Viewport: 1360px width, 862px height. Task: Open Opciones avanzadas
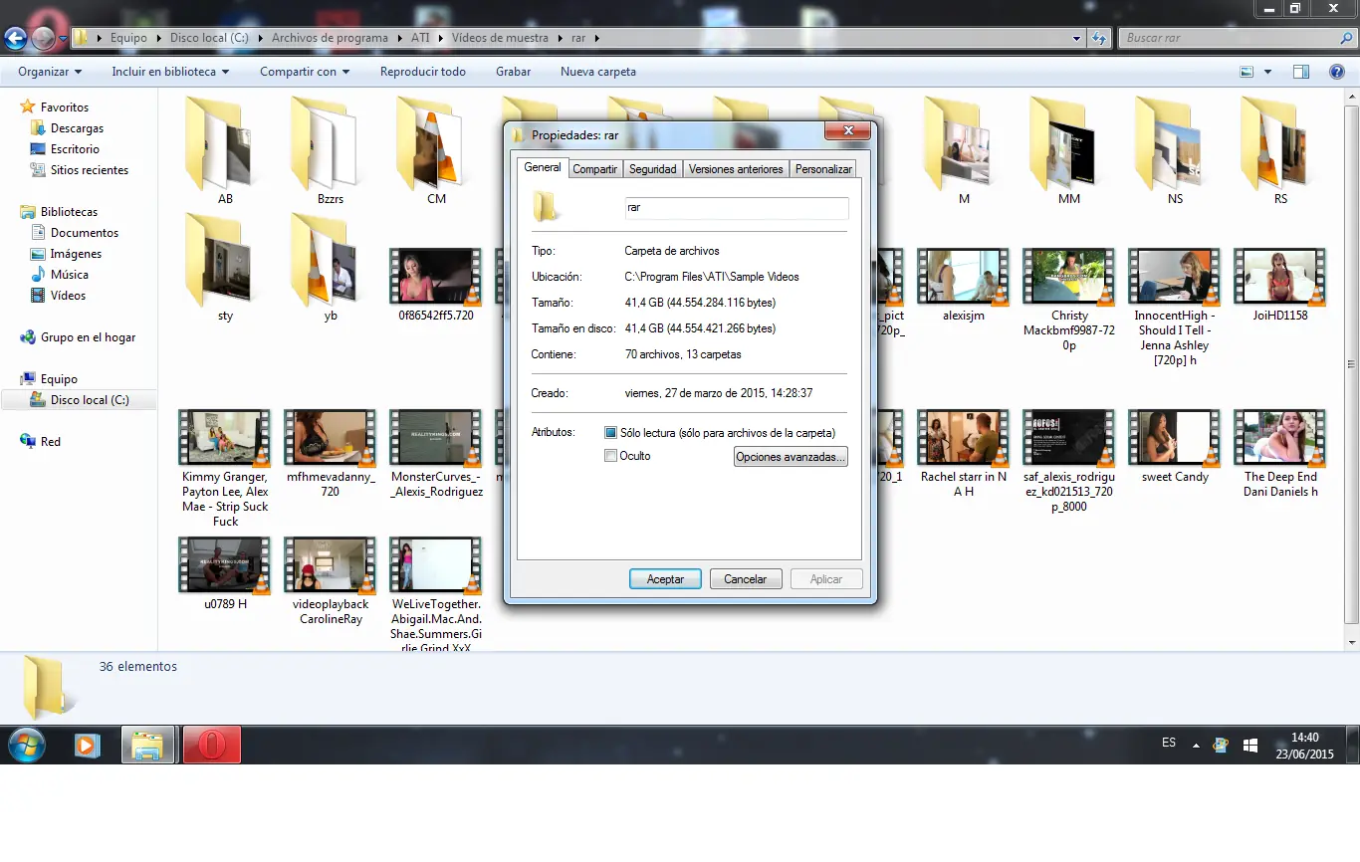tap(791, 457)
